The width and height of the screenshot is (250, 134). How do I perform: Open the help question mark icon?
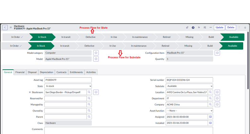193,28
